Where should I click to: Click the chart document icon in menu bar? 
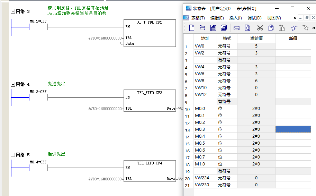point(186,18)
